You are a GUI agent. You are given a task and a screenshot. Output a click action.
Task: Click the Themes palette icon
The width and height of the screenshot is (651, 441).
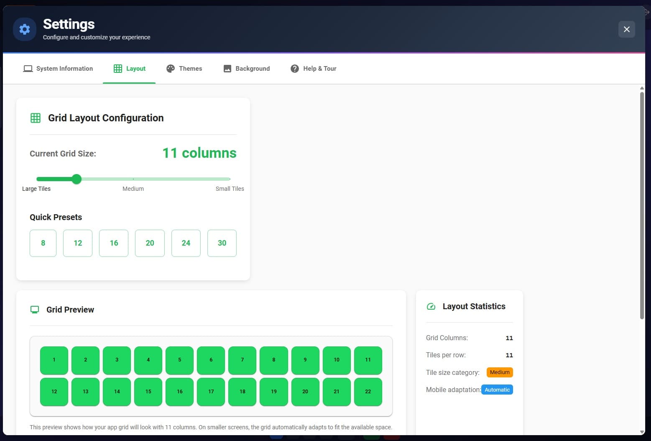click(170, 68)
